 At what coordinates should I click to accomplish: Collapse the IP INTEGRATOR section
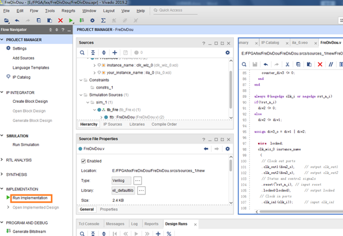click(2, 92)
